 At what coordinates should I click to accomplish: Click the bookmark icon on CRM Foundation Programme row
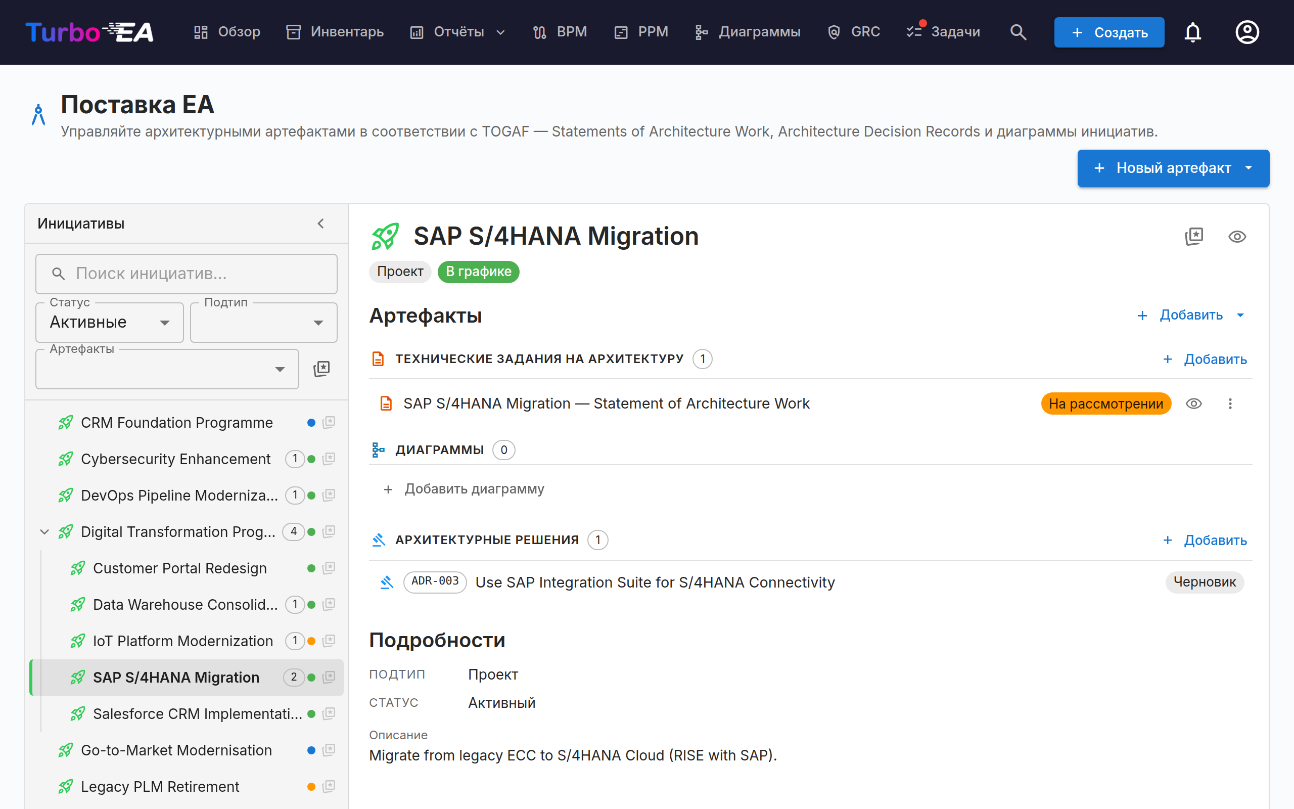click(x=329, y=422)
